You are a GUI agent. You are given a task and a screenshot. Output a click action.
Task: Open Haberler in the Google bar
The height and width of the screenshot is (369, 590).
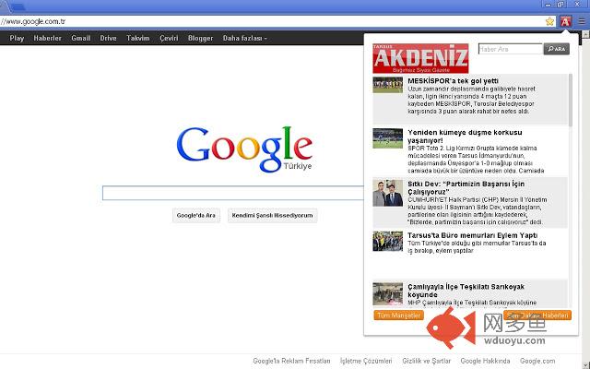click(x=47, y=38)
